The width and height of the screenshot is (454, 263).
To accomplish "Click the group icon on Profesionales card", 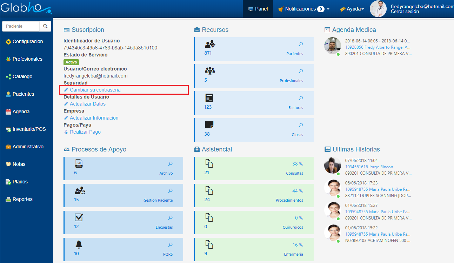I will pos(210,71).
